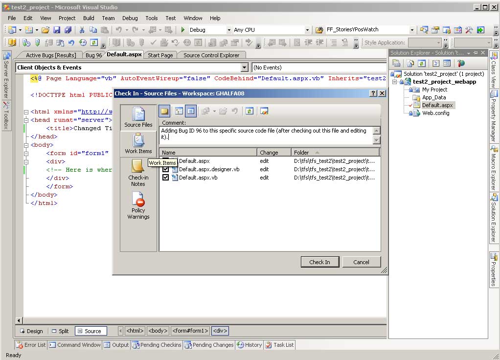Click the Toolbox hammer-and-wrench icon
The width and height of the screenshot is (500, 360).
(x=469, y=30)
